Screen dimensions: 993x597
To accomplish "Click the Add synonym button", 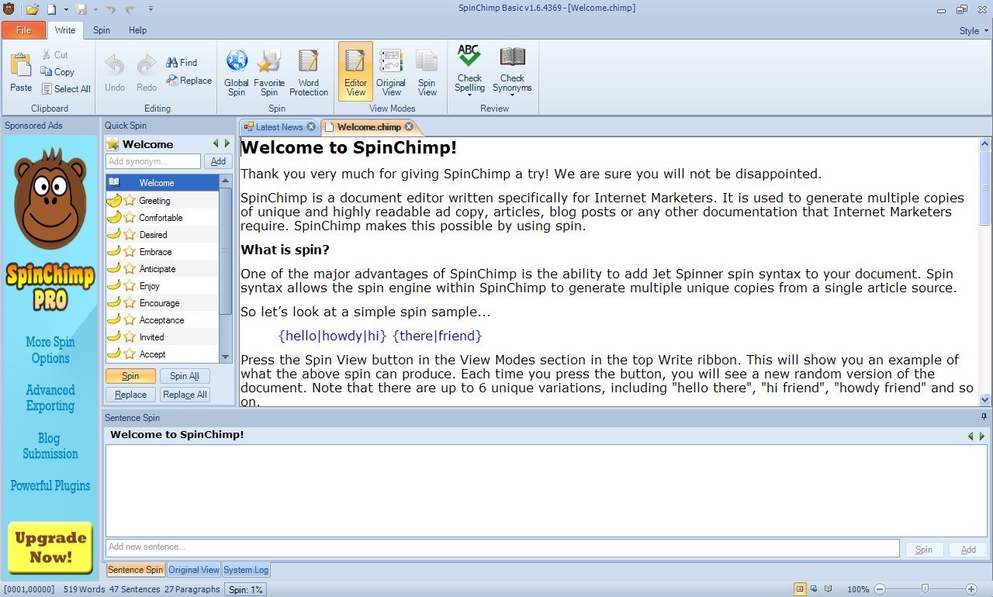I will pyautogui.click(x=218, y=161).
